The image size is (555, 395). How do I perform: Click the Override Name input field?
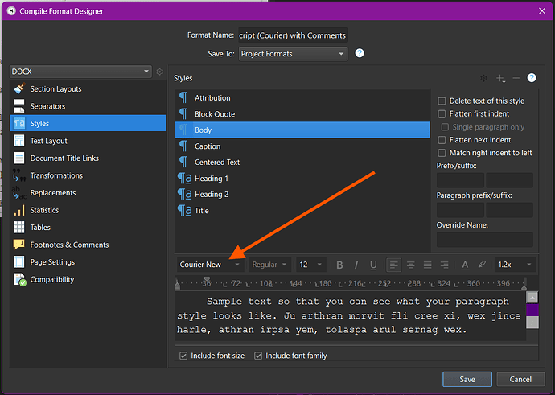point(484,239)
